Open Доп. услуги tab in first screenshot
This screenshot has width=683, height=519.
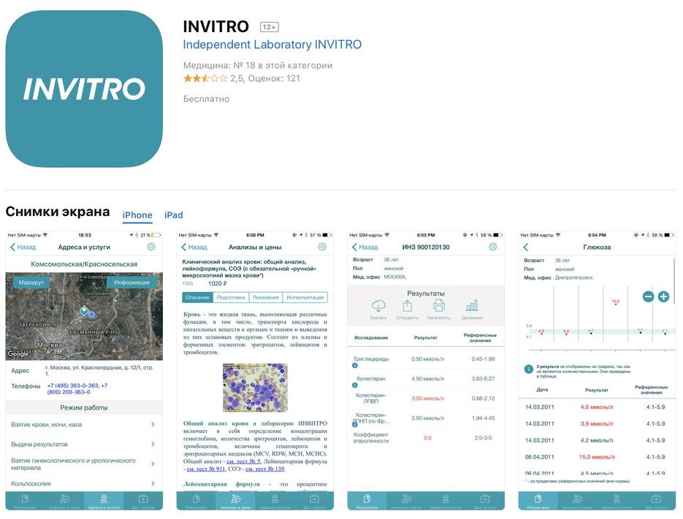(x=143, y=501)
